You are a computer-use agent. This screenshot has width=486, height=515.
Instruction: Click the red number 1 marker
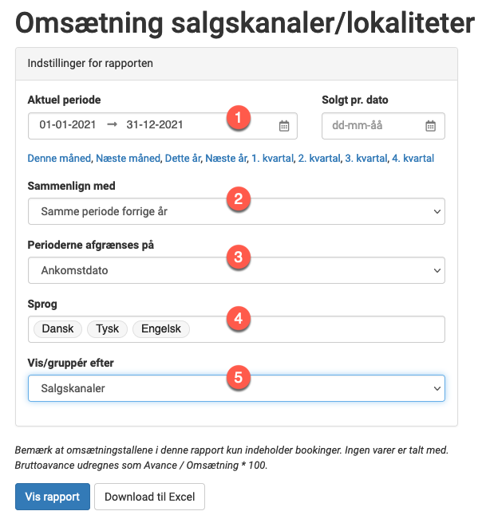239,117
